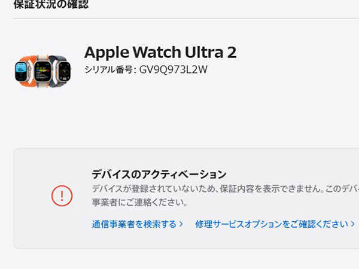Open the 修理サービスオプションをご確認ください link
Screen dimensions: 359x269
[x=272, y=224]
